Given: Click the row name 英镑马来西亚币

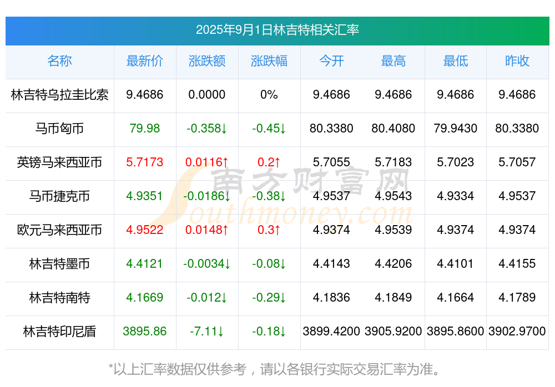Looking at the screenshot, I should coord(59,162).
